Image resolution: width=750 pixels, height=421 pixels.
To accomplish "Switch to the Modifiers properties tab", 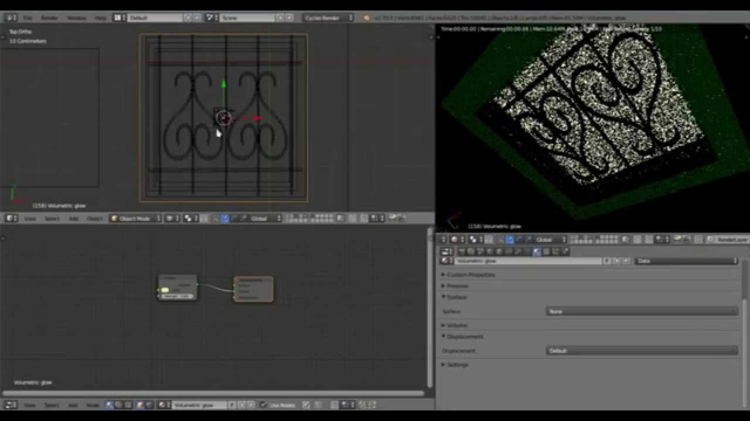I will tap(518, 251).
